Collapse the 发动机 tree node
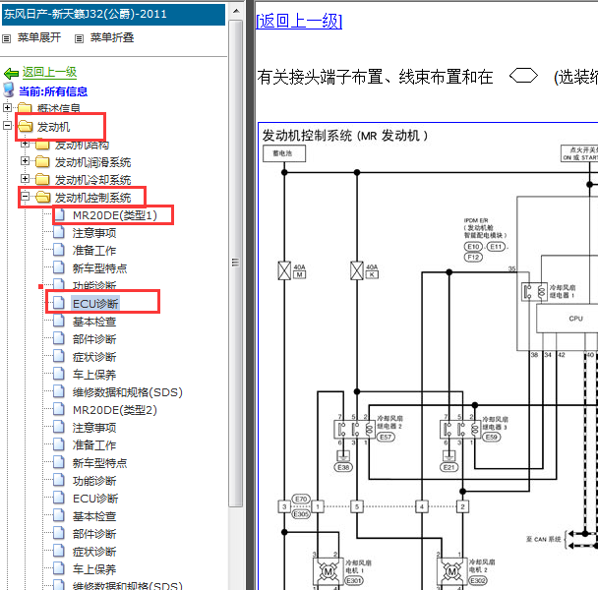 click(7, 125)
